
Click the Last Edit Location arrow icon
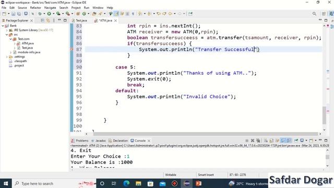[x=159, y=14]
